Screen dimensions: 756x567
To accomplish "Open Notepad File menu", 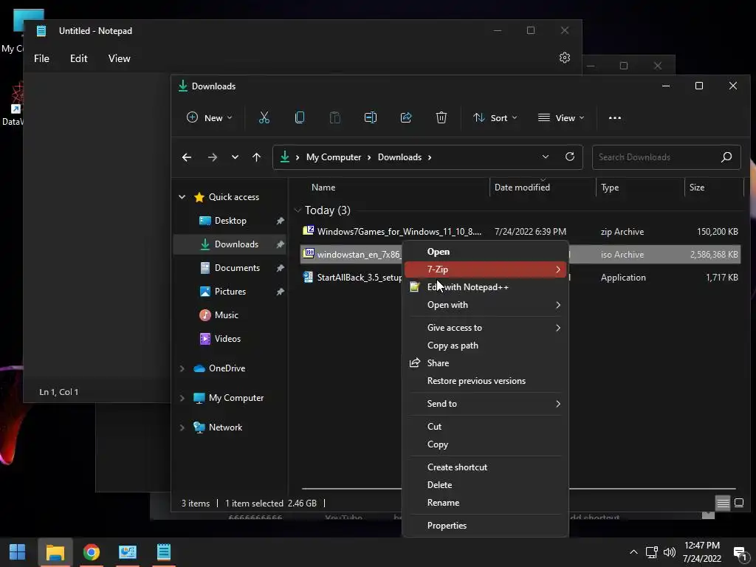I will [41, 58].
